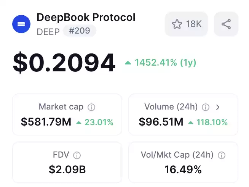Show Market cap info tooltip icon
The height and width of the screenshot is (187, 249).
point(91,107)
